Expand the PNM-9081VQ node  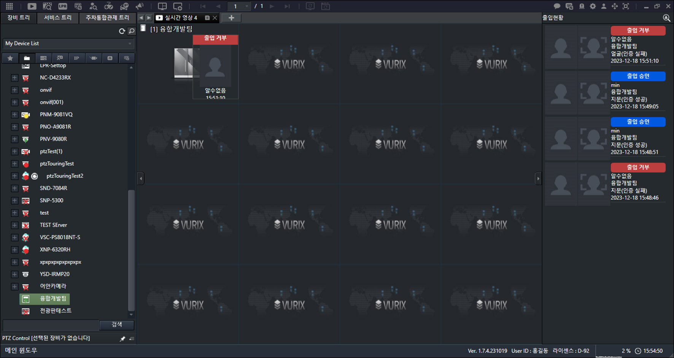14,115
